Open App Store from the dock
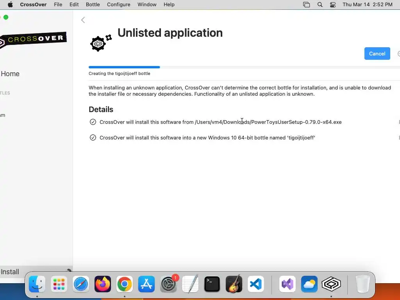400x300 pixels. pos(146,284)
